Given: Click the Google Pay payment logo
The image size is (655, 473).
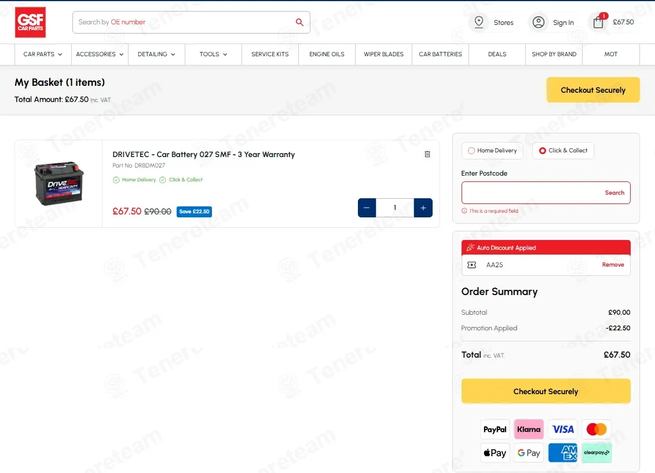Looking at the screenshot, I should pyautogui.click(x=529, y=453).
